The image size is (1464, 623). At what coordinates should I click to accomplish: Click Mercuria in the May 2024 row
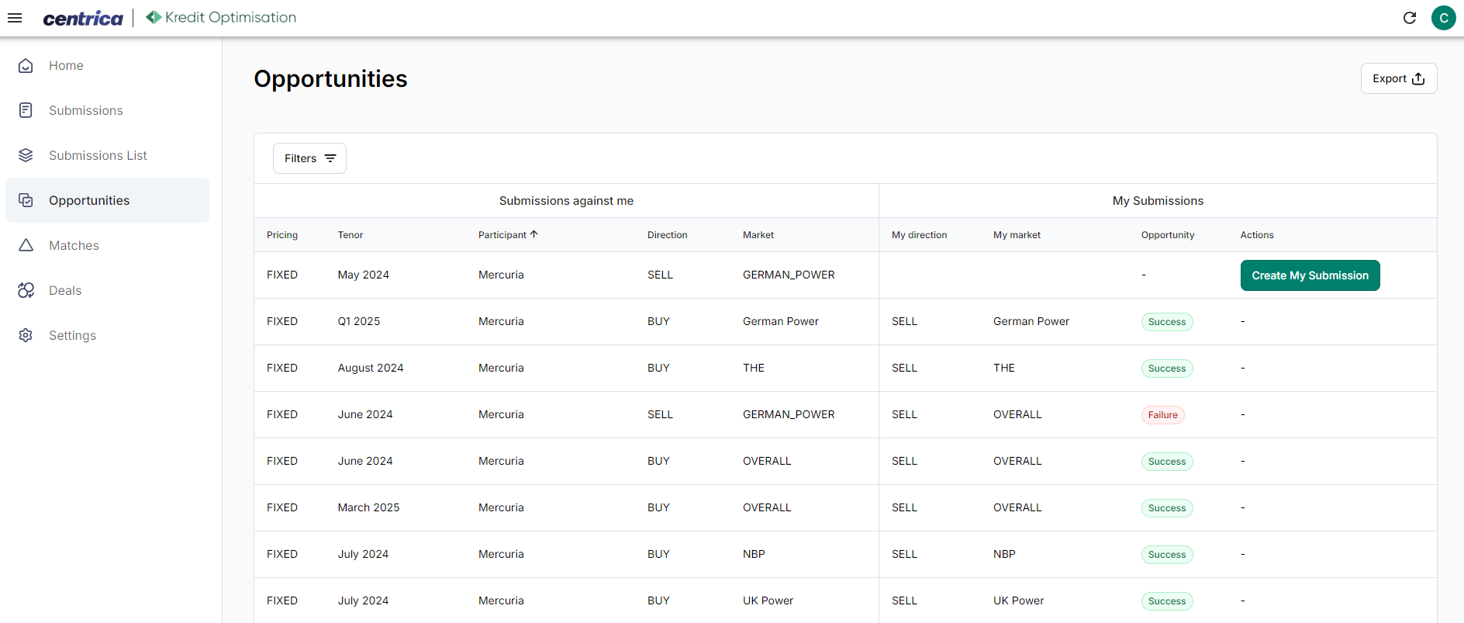pyautogui.click(x=501, y=275)
